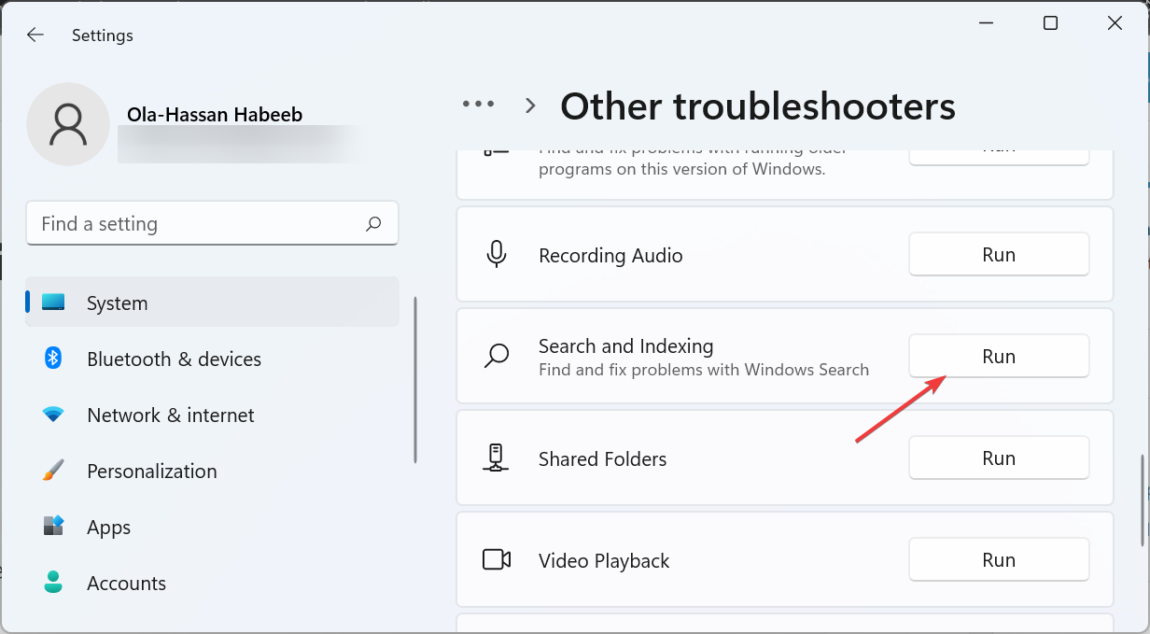Open System settings category
This screenshot has height=634, width=1150.
point(212,303)
